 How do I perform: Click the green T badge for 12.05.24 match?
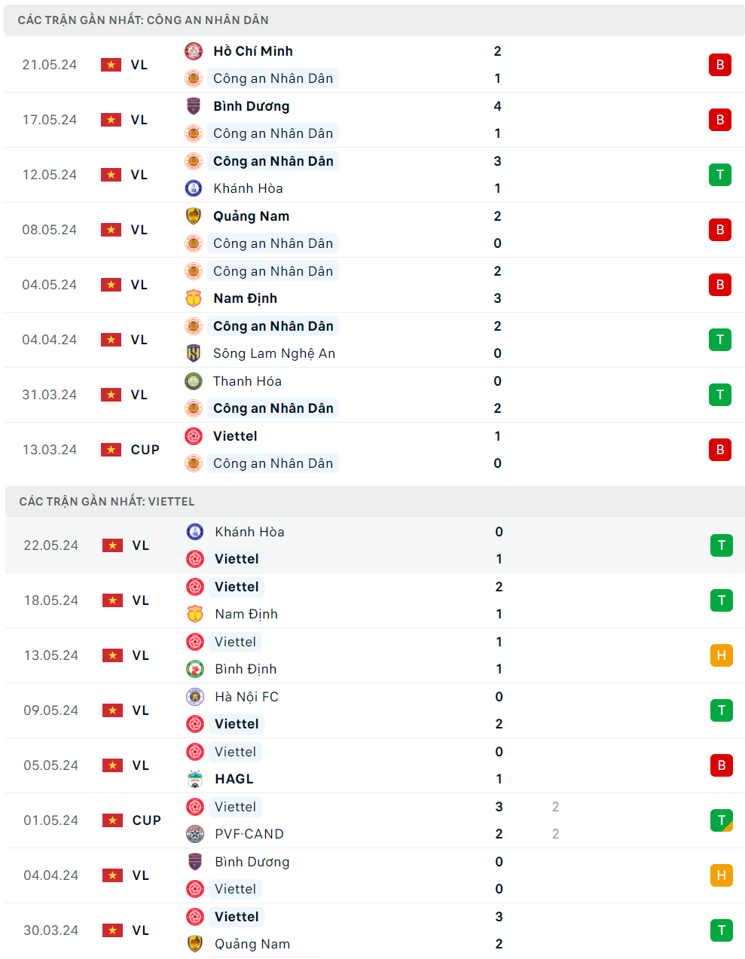(x=719, y=175)
